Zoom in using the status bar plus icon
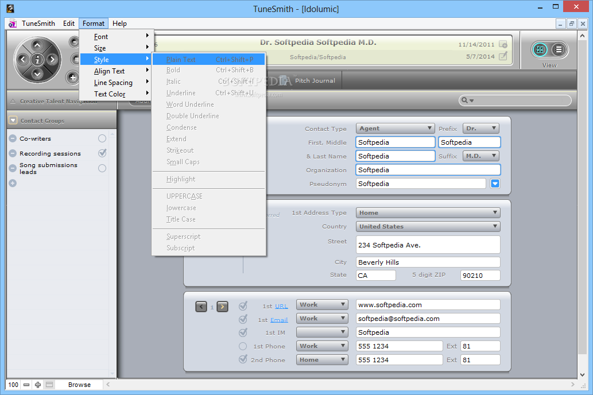The width and height of the screenshot is (593, 395). coord(38,385)
